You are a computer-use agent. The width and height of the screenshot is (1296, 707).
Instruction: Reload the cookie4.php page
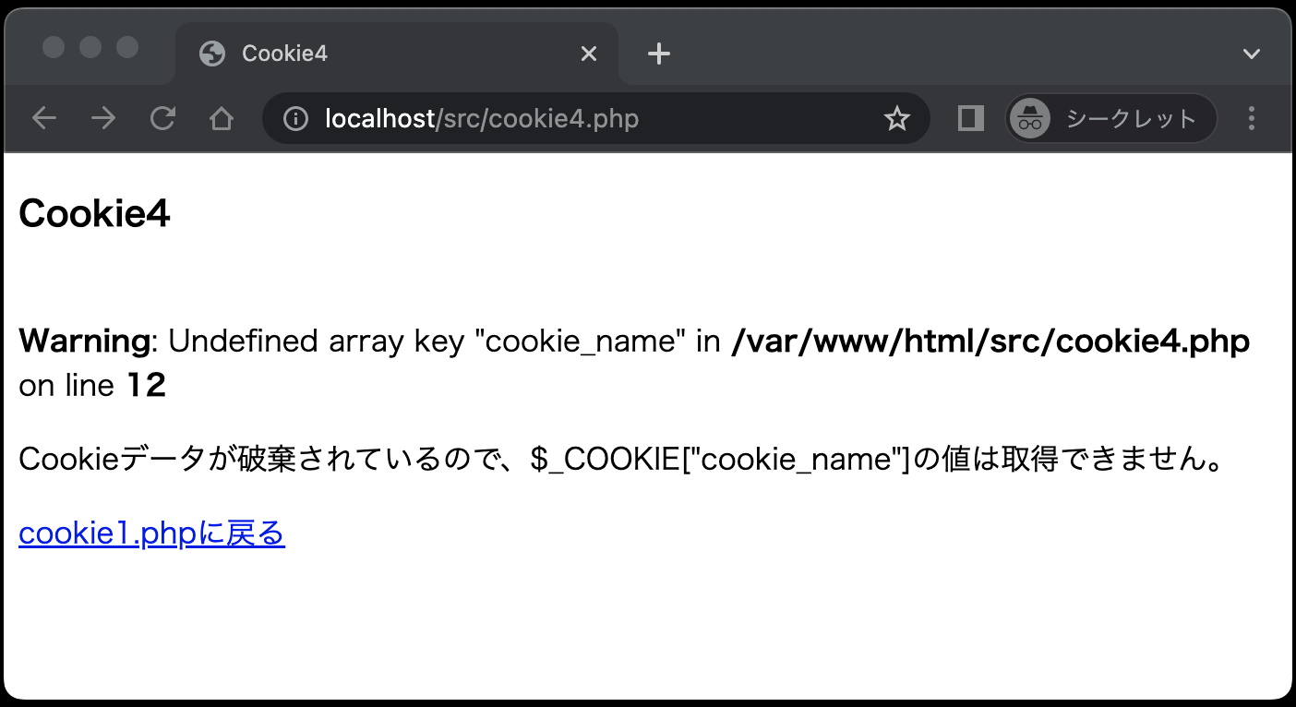coord(162,118)
